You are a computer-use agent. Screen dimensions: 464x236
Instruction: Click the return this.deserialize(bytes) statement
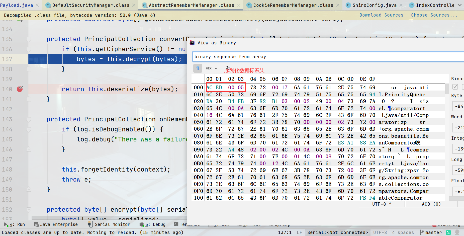[120, 89]
